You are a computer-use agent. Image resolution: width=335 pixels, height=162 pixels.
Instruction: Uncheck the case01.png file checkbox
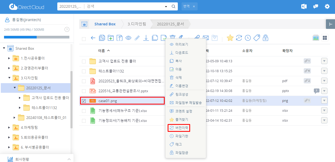point(84,101)
